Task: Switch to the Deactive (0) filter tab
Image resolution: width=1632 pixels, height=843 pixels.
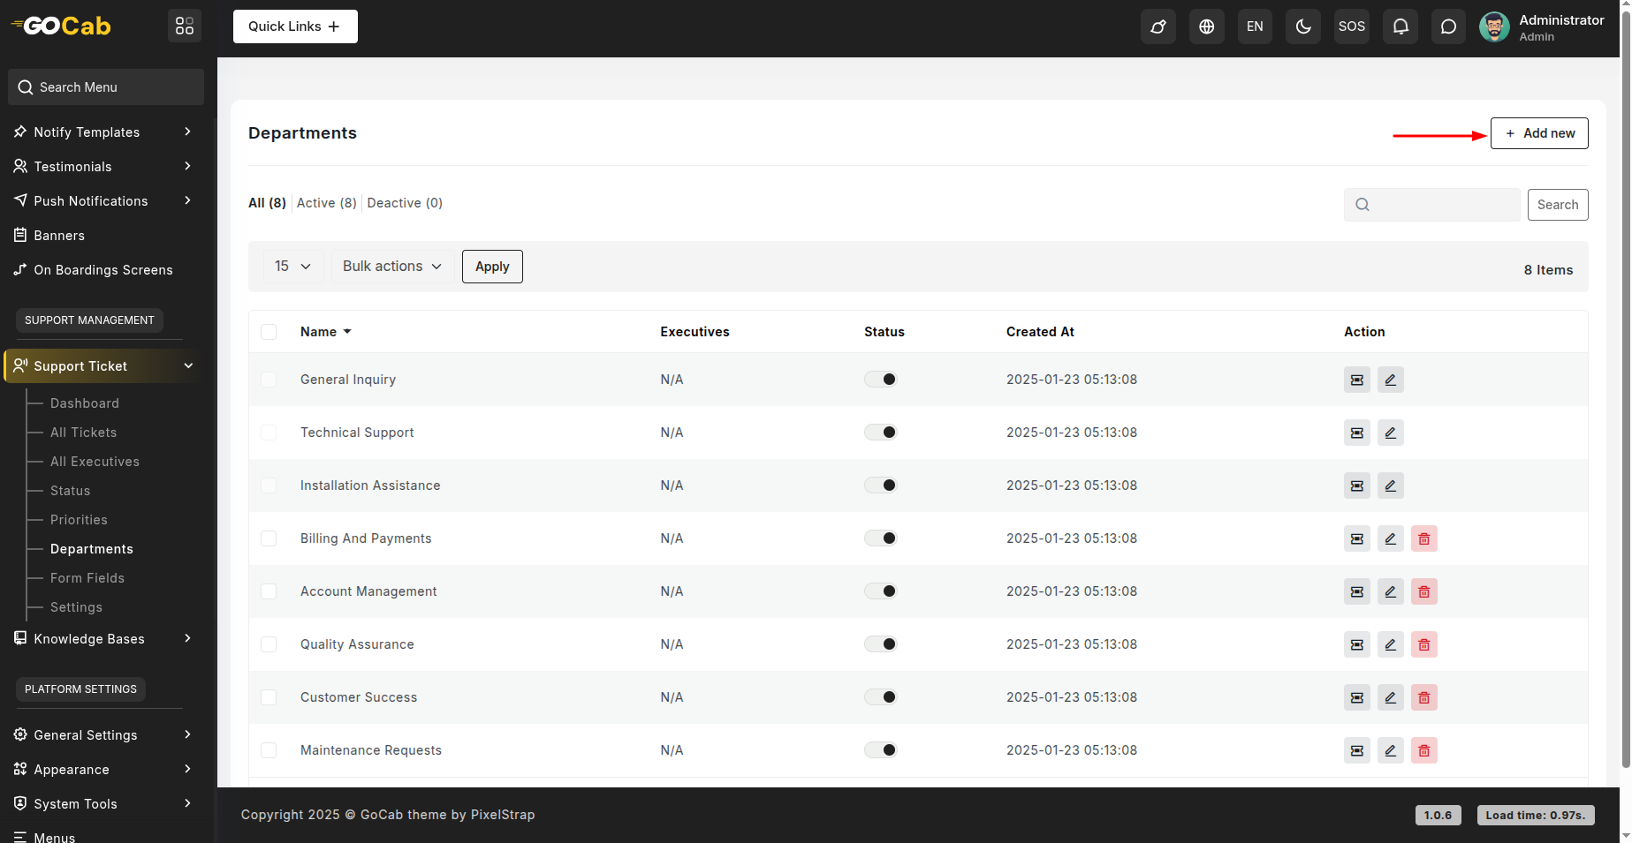Action: click(x=405, y=203)
